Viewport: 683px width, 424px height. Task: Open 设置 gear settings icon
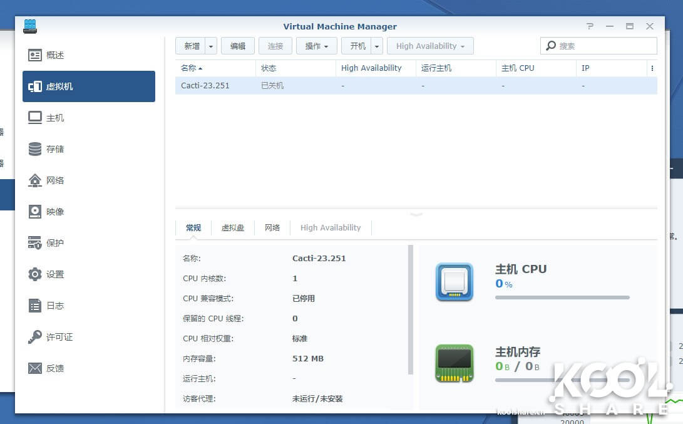pyautogui.click(x=35, y=274)
